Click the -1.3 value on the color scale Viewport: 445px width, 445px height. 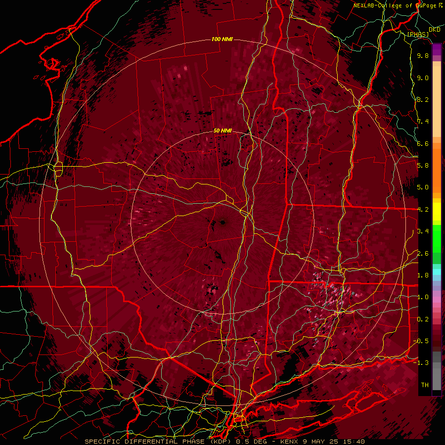point(421,363)
